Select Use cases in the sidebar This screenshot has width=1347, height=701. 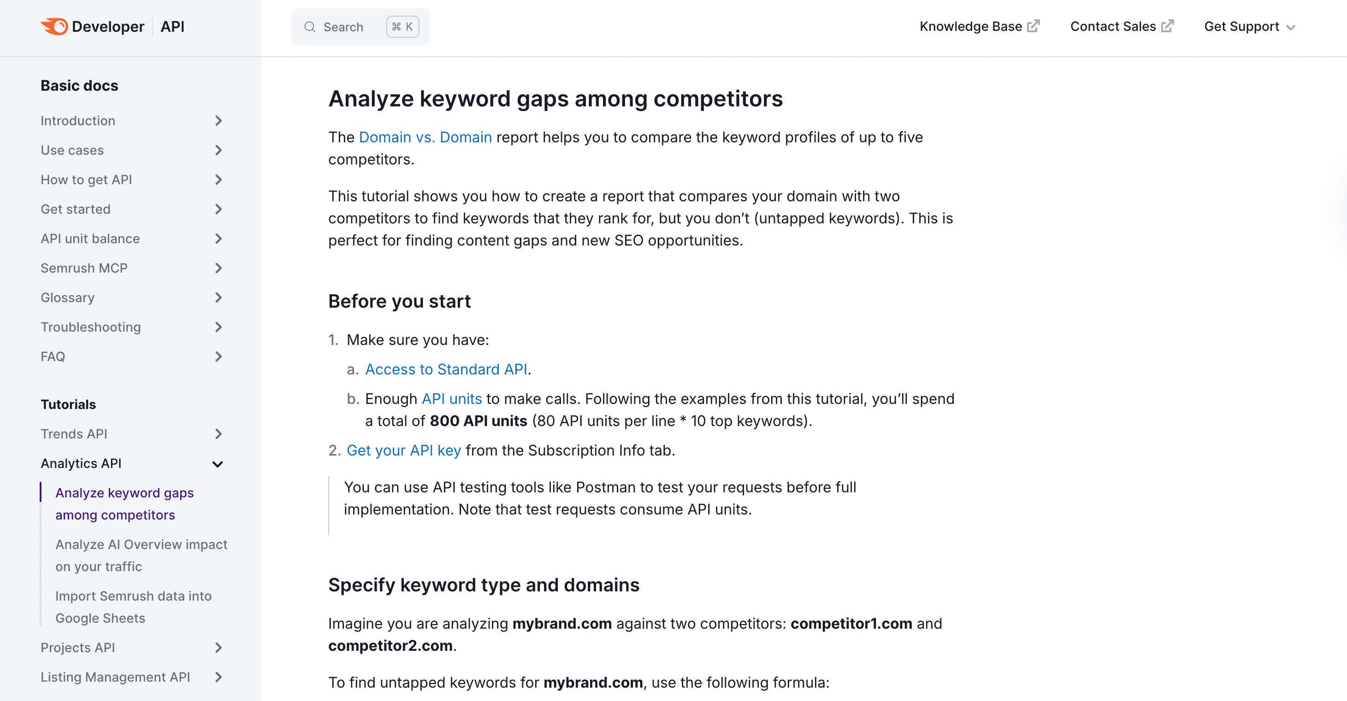tap(73, 151)
